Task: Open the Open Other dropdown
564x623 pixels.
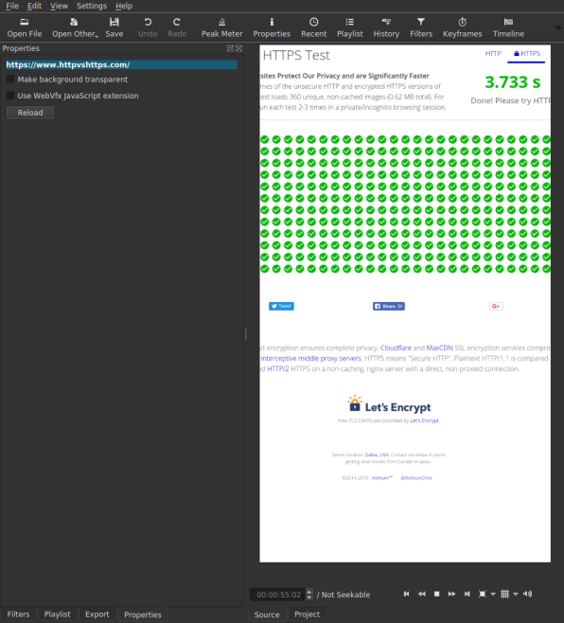Action: coord(75,27)
